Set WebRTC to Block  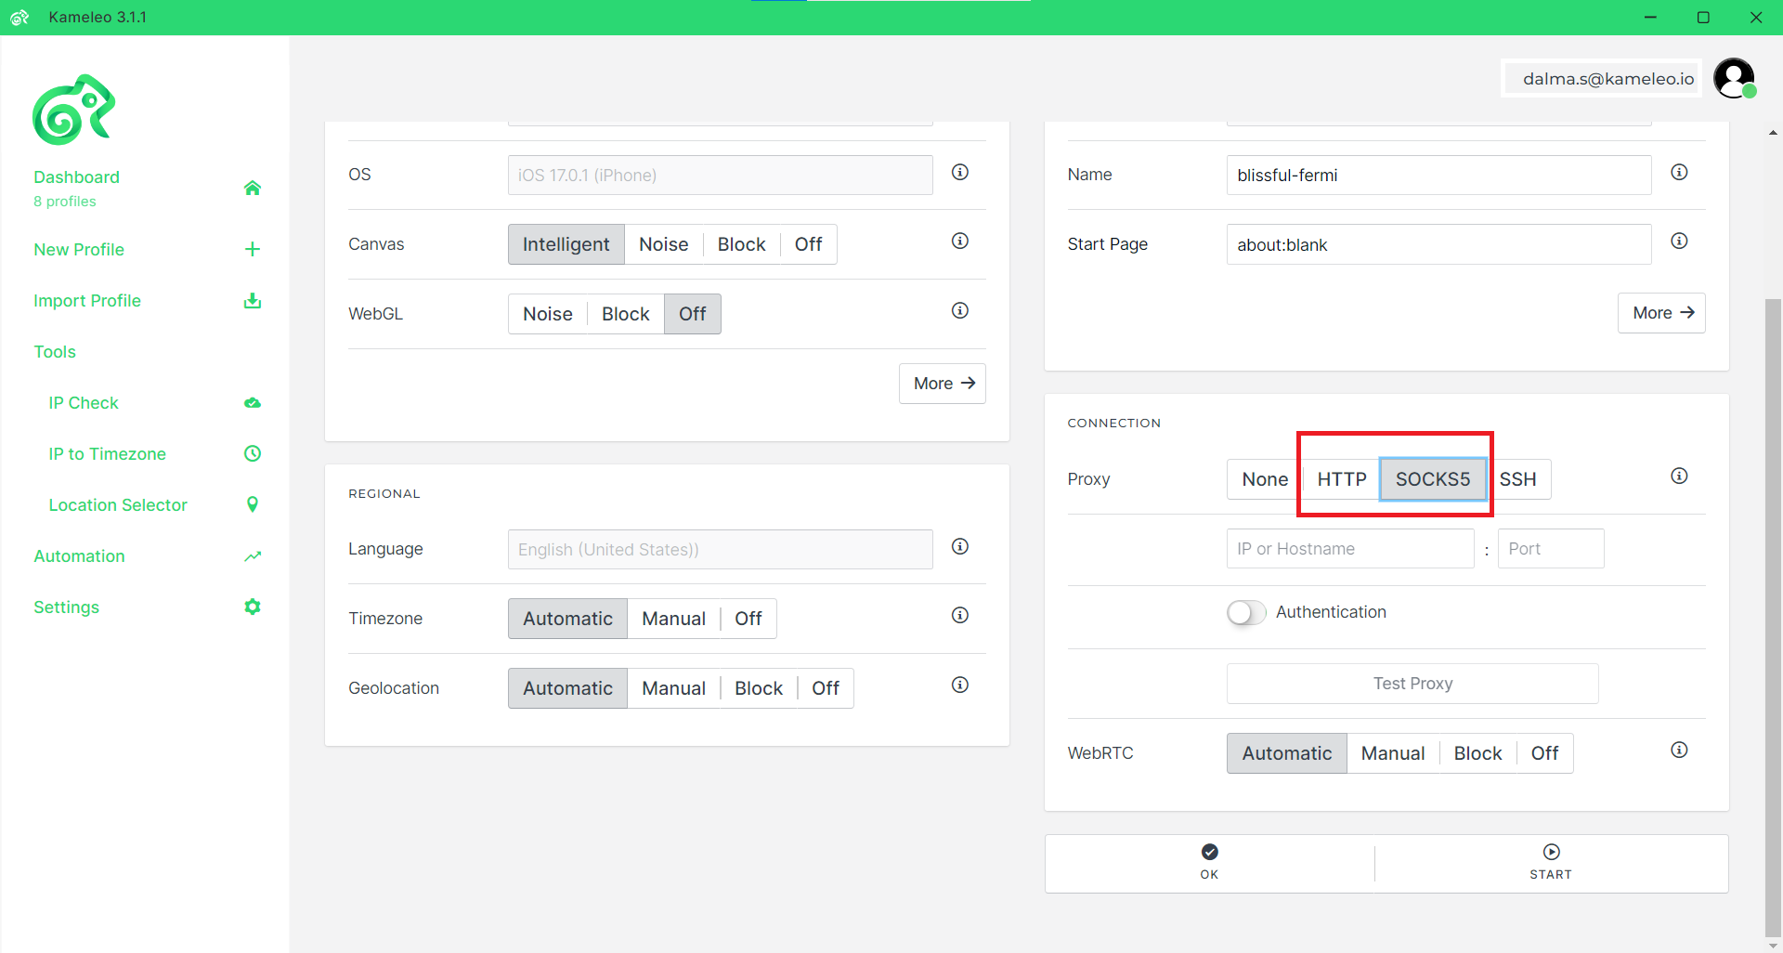1477,753
